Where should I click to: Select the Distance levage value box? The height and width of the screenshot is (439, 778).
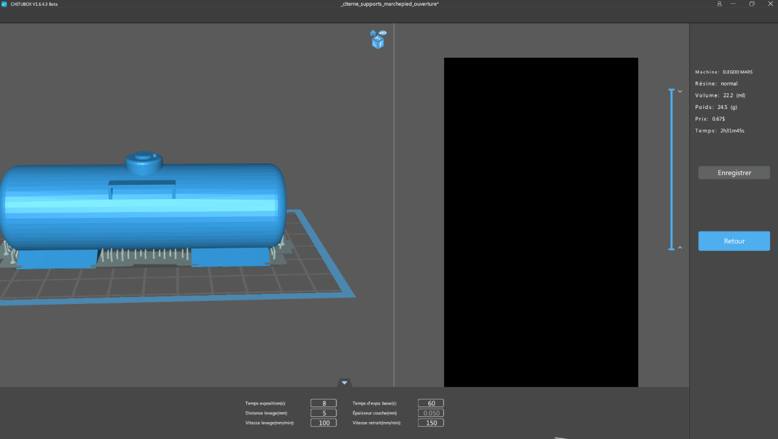pos(324,413)
